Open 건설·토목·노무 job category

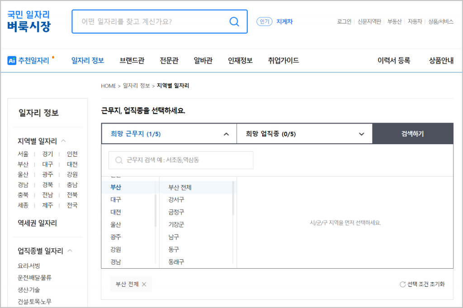coord(34,302)
